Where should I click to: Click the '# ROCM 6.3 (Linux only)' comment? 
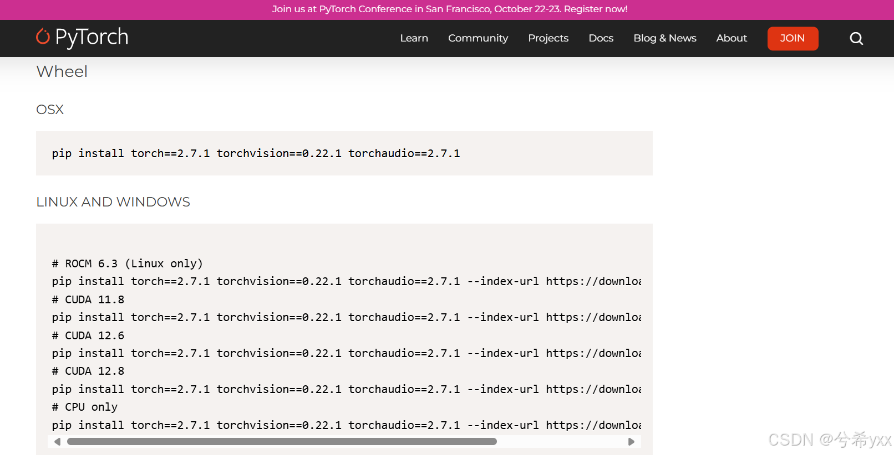(127, 263)
